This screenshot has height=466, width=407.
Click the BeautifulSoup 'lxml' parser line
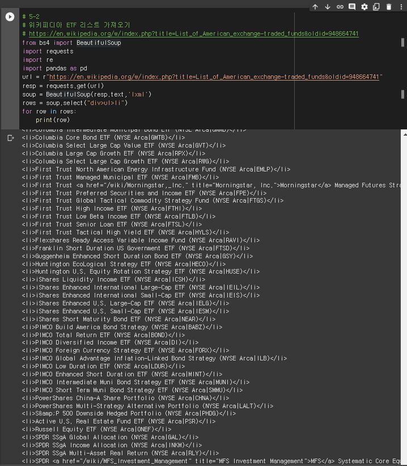click(x=87, y=94)
